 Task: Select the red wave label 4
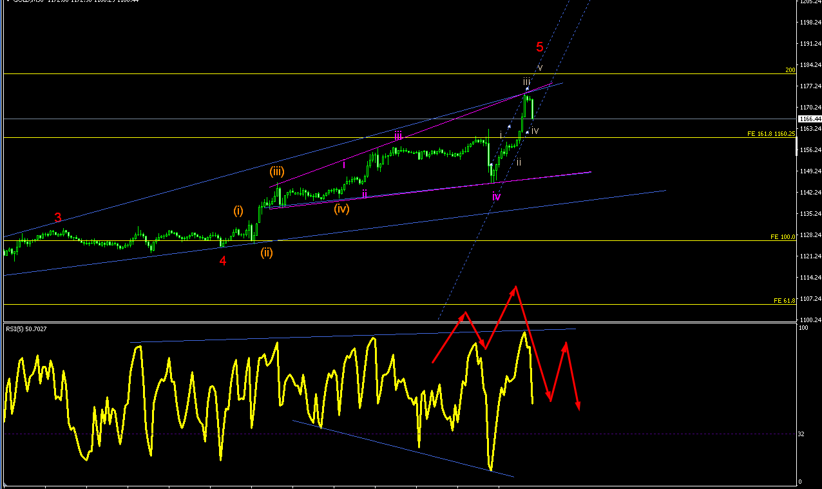tap(223, 261)
